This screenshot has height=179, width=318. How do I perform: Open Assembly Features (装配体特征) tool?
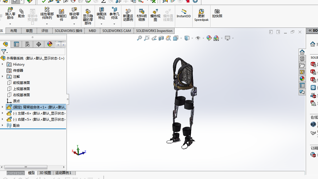[x=102, y=13]
